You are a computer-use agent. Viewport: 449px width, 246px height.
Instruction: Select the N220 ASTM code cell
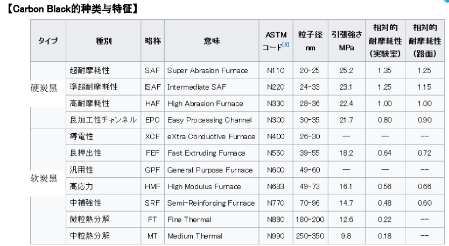click(x=276, y=87)
